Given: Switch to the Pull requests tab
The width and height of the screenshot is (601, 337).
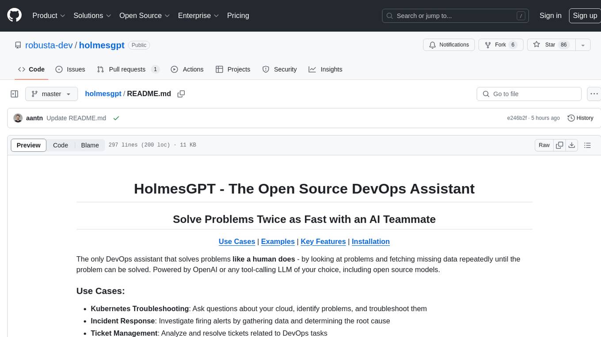Looking at the screenshot, I should [x=128, y=69].
